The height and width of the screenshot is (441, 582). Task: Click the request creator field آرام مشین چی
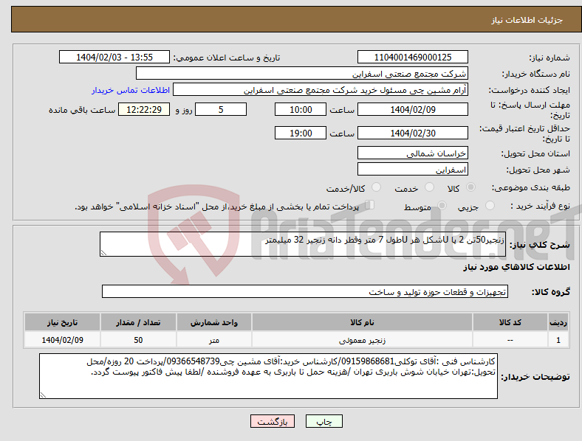pos(321,90)
